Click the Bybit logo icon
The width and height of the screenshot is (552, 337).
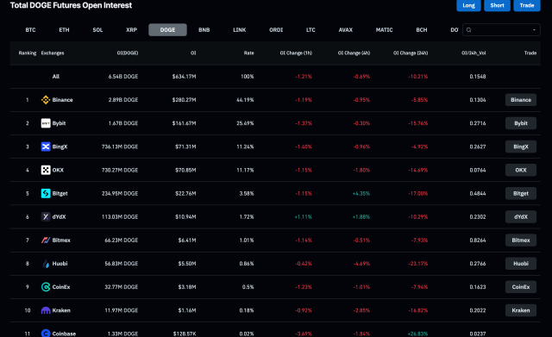46,123
